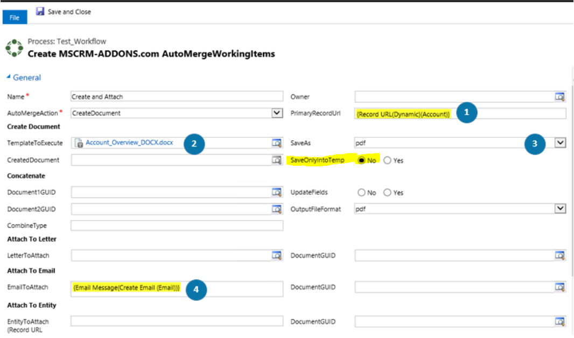Open the File menu
574x338 pixels.
pyautogui.click(x=15, y=17)
